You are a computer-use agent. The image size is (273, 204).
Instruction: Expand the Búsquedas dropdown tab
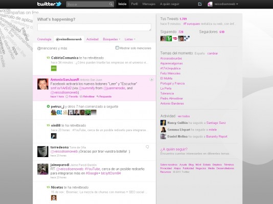(111, 39)
